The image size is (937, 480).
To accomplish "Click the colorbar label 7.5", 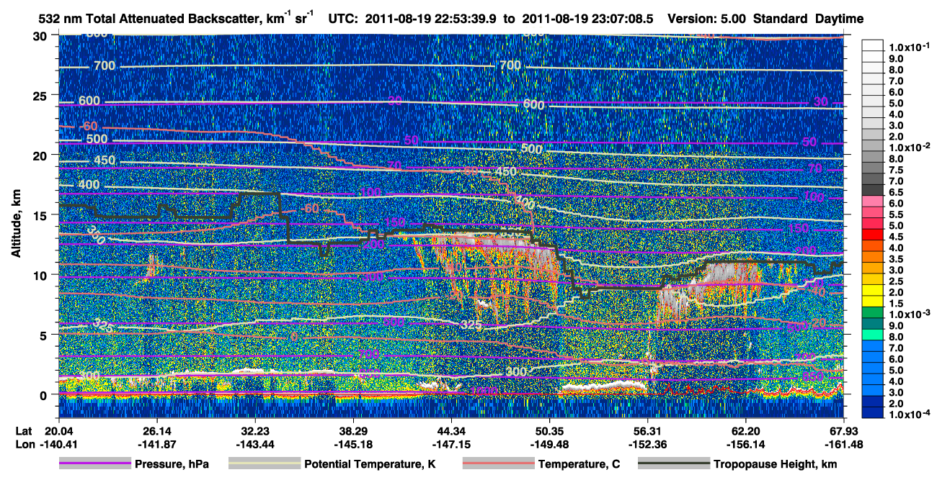I will coord(895,169).
